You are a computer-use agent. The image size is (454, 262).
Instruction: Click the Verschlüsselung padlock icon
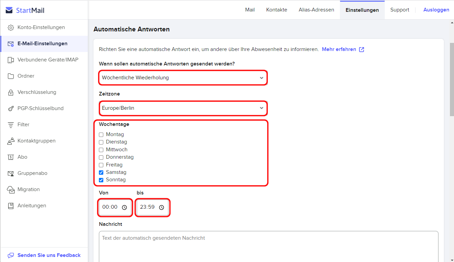[x=11, y=92]
